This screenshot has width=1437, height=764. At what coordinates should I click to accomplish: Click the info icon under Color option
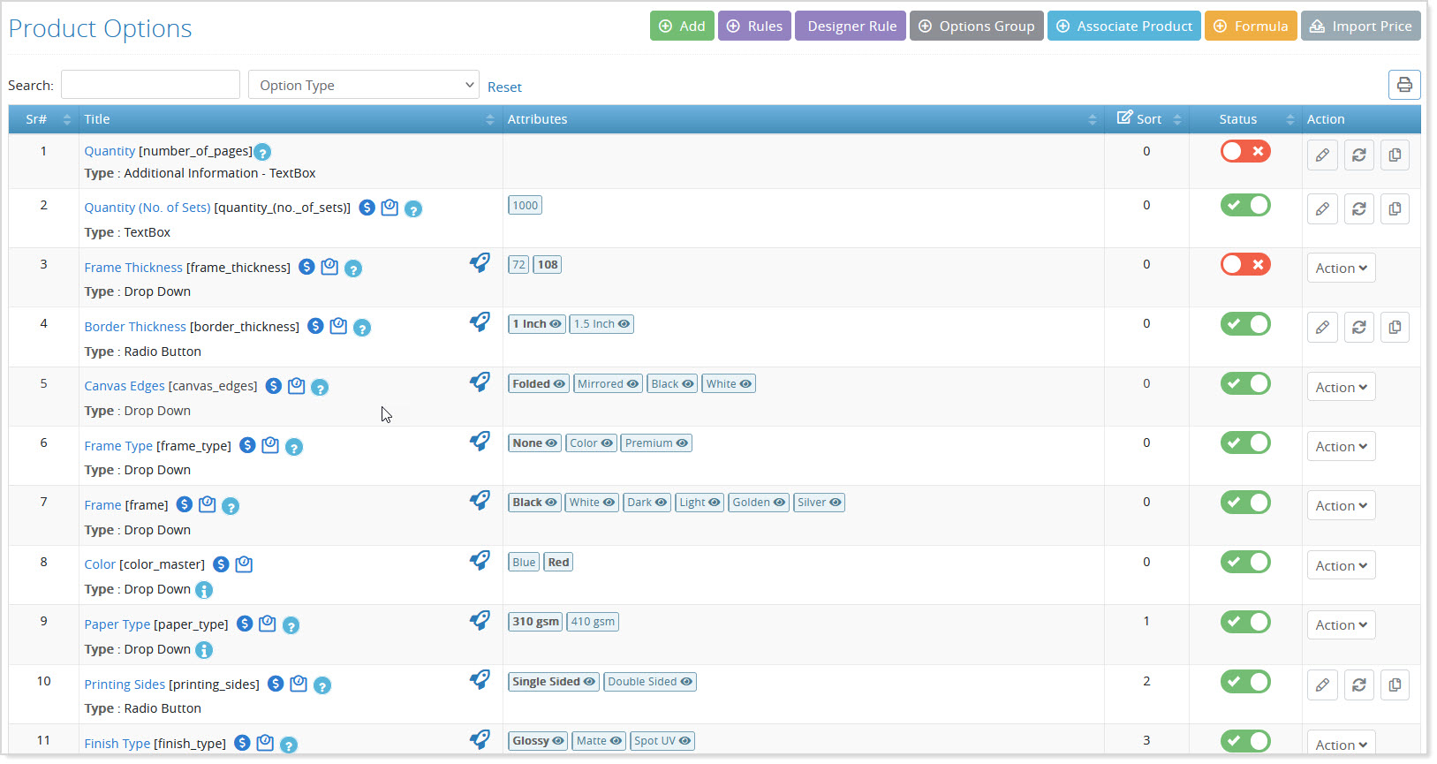click(x=204, y=590)
